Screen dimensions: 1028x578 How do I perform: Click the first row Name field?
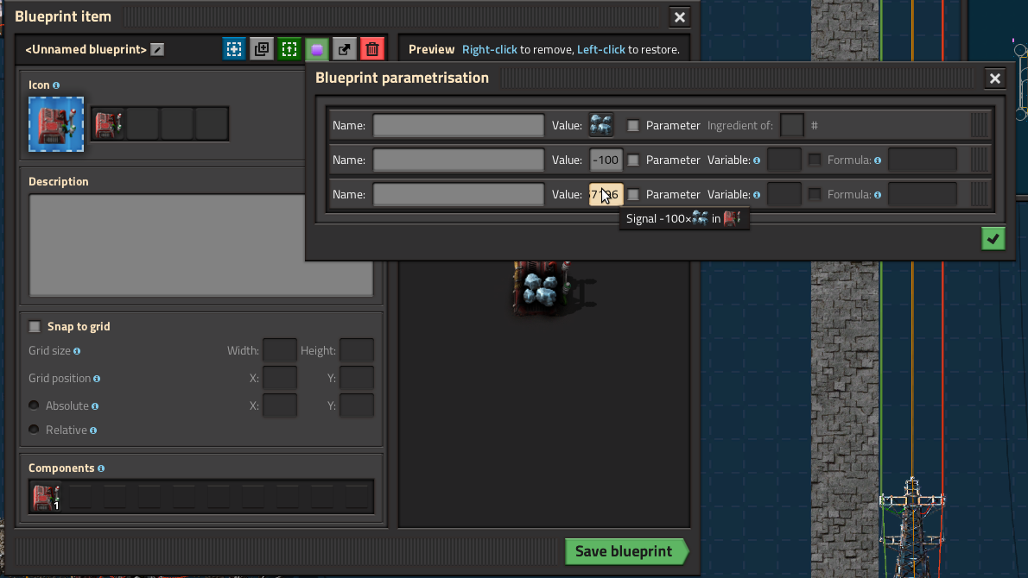click(459, 126)
